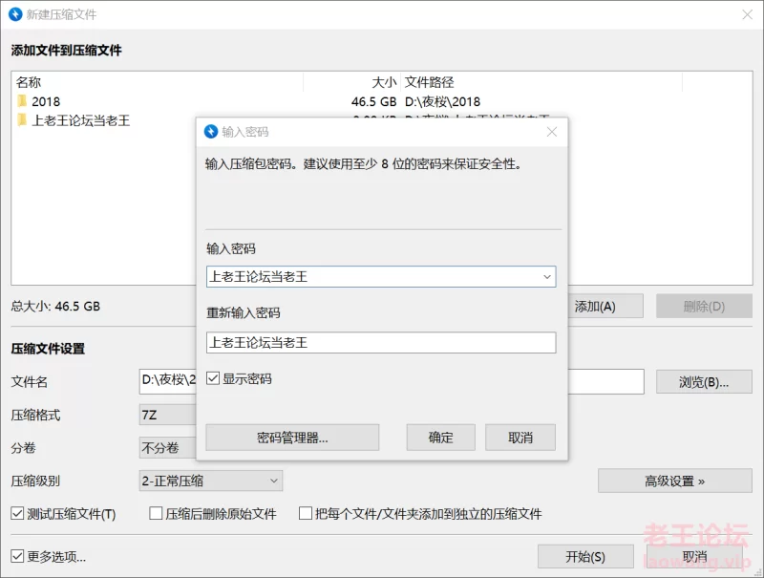The height and width of the screenshot is (578, 764).
Task: Click the 2018 folder icon
Action: (22, 101)
